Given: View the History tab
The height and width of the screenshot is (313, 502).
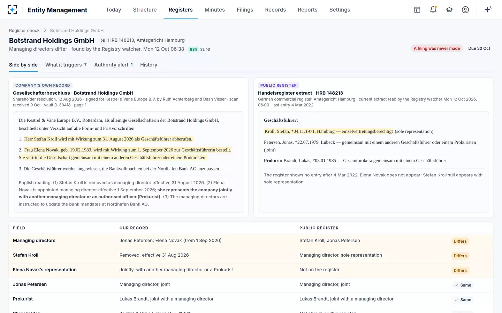Looking at the screenshot, I should 149,65.
